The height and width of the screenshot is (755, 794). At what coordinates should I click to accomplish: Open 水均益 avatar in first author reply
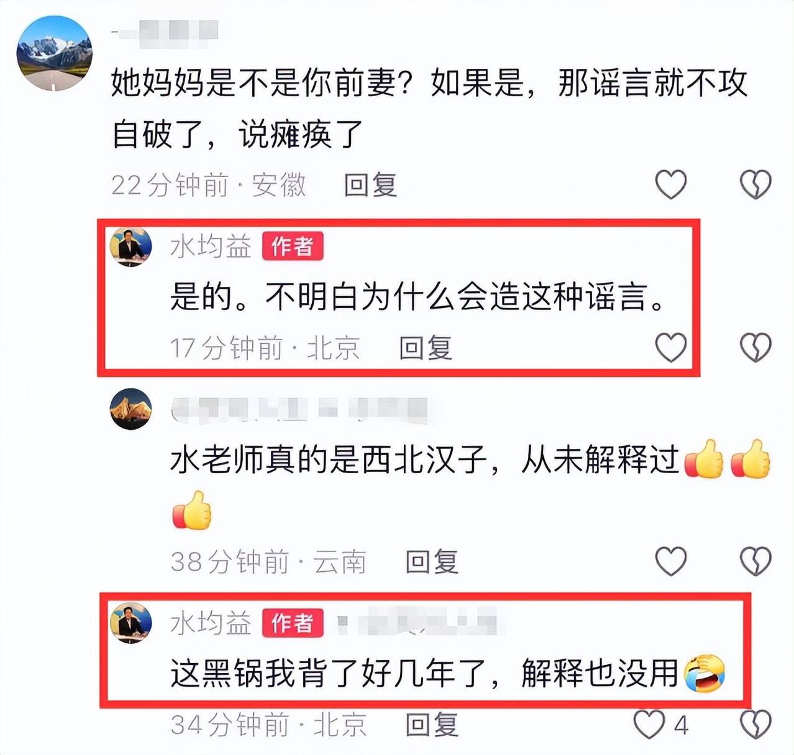point(130,246)
